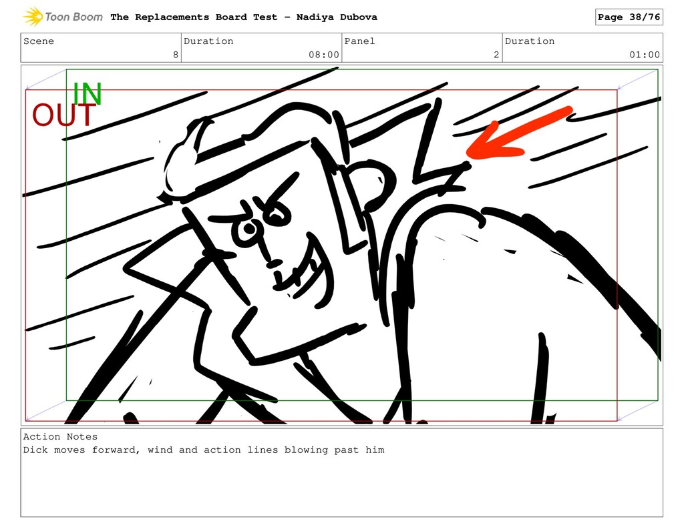Click the 'Action Notes' heading
Image resolution: width=684 pixels, height=529 pixels.
click(x=60, y=437)
